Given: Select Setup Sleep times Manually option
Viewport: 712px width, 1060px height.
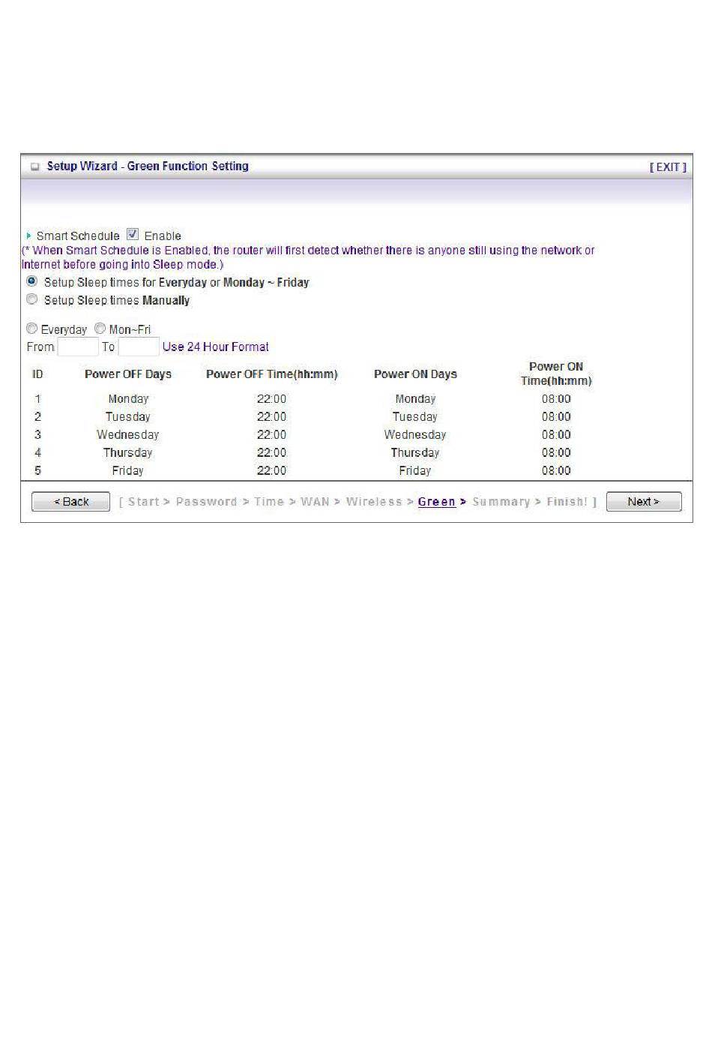Looking at the screenshot, I should (x=31, y=299).
